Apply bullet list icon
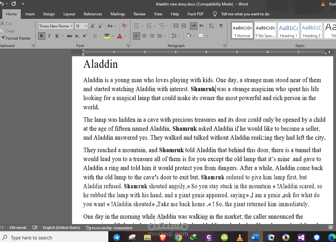This screenshot has width=336, height=242. pyautogui.click(x=136, y=26)
